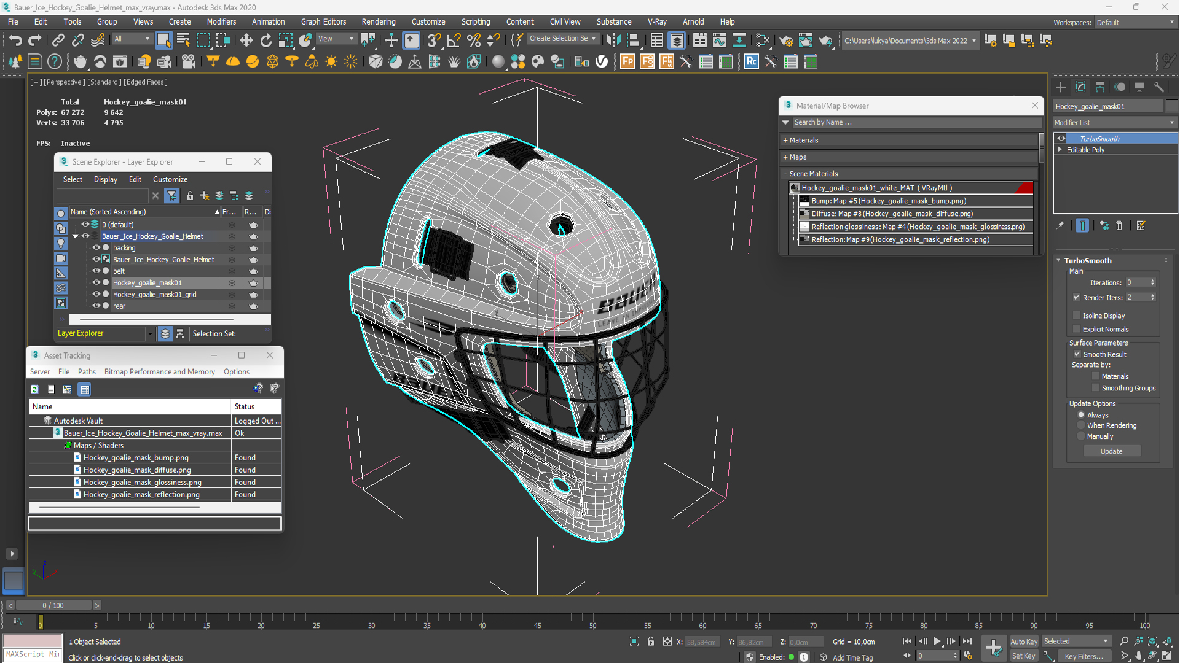
Task: Click the Scene Explorer lock icon
Action: pyautogui.click(x=190, y=196)
